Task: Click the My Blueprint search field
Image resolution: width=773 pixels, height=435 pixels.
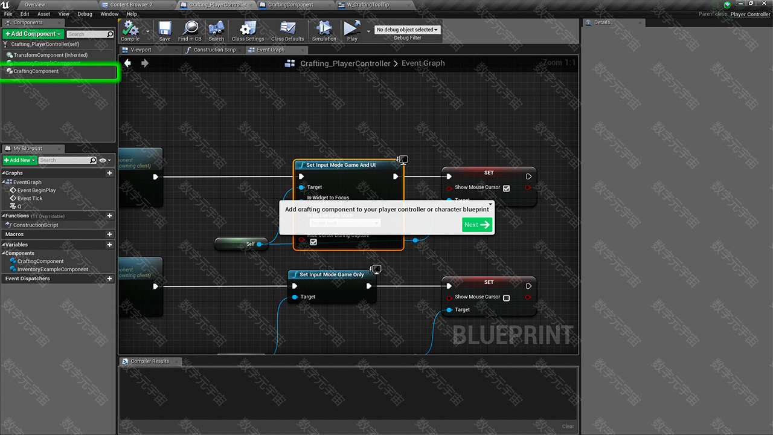Action: point(63,160)
